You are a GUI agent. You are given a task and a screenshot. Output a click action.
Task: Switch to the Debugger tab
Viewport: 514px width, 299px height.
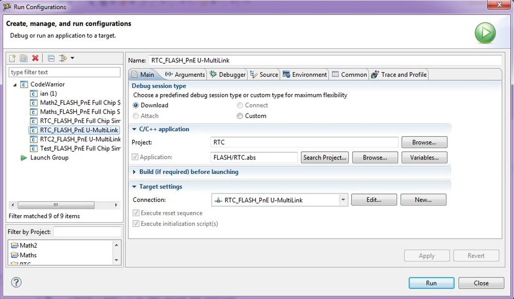[x=228, y=75]
